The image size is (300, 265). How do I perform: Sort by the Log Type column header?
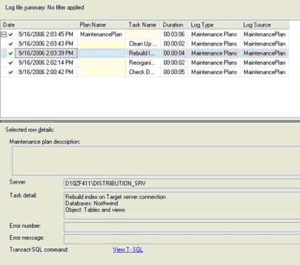(x=214, y=25)
